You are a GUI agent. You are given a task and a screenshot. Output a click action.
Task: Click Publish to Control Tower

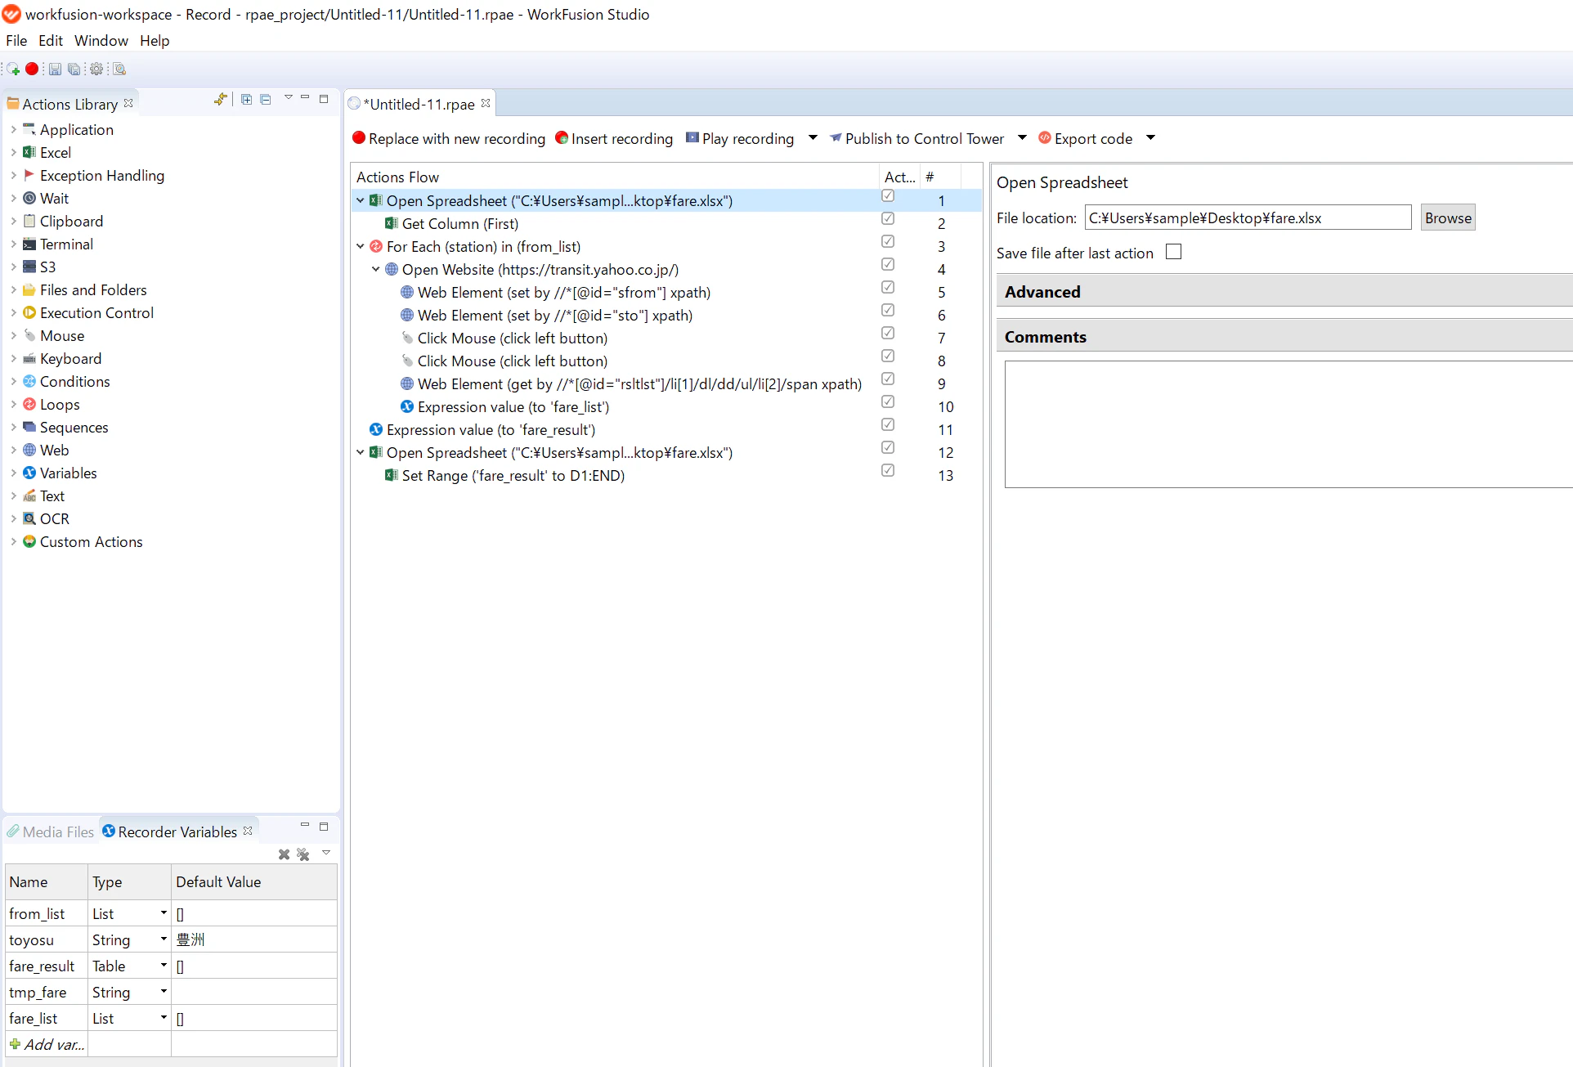(x=917, y=139)
